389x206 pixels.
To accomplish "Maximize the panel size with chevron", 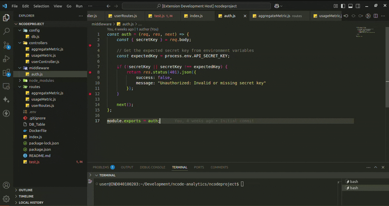I will [376, 168].
